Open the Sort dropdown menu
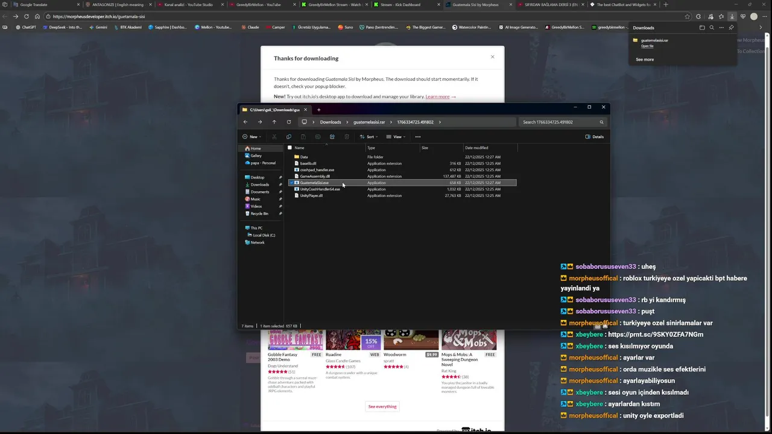This screenshot has width=772, height=434. click(x=369, y=137)
